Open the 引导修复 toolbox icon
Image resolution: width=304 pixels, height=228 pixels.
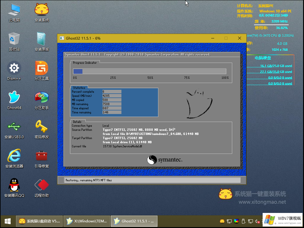coord(41,159)
